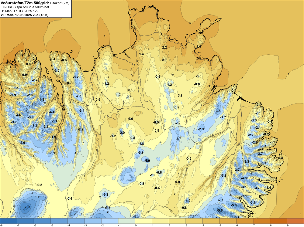Click the legend color box between -8 and -7

8,221
